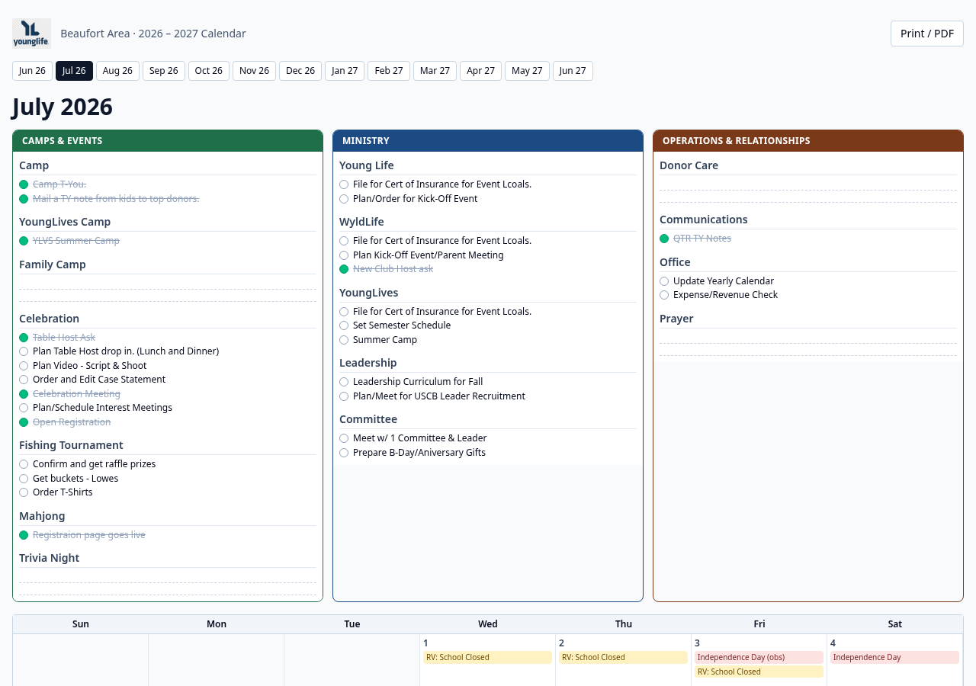
Task: Select the Nov 26 tab
Action: [x=254, y=71]
